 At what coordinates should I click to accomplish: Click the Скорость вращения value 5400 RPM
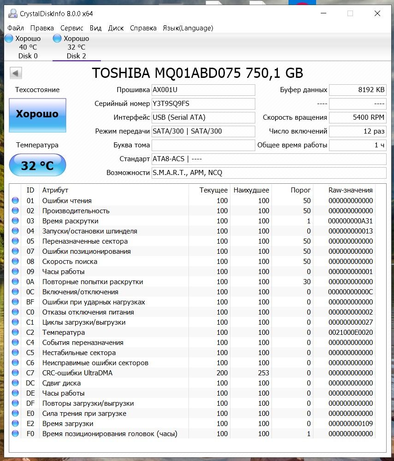tap(358, 117)
